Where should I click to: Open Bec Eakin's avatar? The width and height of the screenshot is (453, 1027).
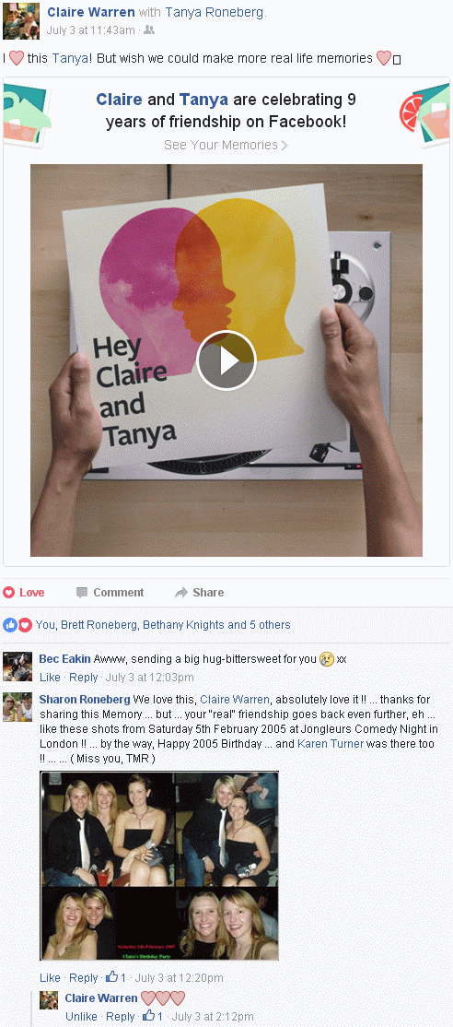(x=17, y=667)
